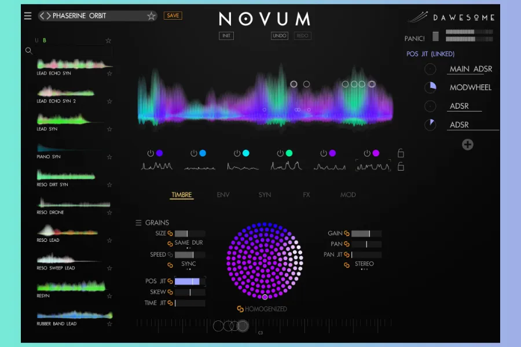521x347 pixels.
Task: Click the Redo button
Action: tap(302, 36)
